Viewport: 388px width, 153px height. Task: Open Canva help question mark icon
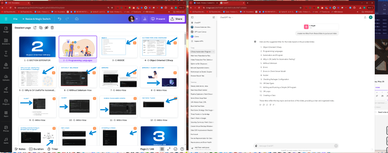[182, 149]
